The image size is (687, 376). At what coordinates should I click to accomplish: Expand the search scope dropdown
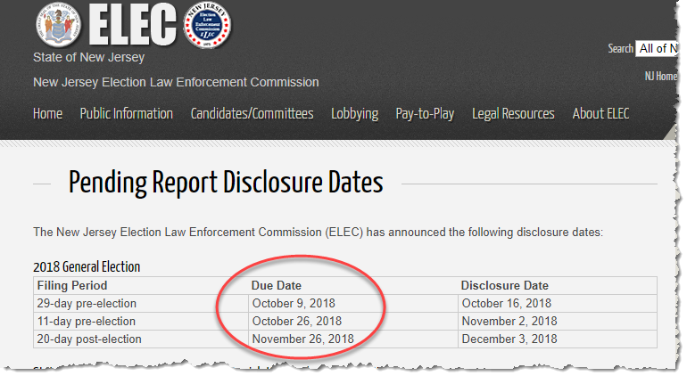[657, 49]
